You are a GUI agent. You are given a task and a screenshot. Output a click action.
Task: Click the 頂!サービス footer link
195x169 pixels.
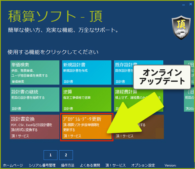click(x=115, y=165)
